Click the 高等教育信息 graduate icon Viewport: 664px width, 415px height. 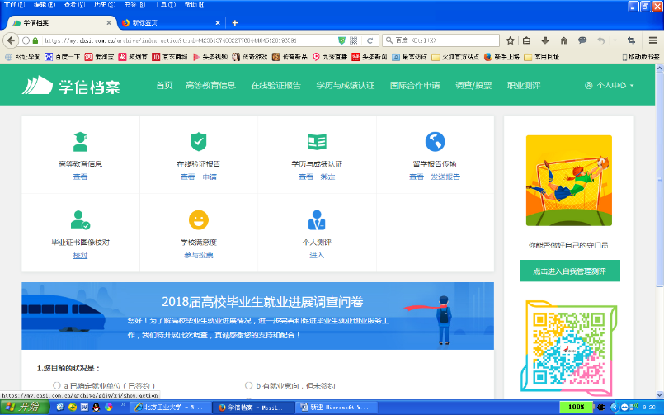[x=80, y=141]
